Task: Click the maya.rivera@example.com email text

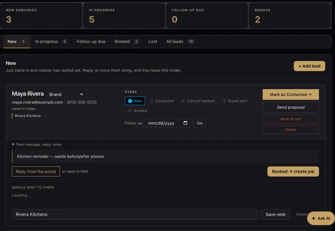Action: [x=38, y=102]
